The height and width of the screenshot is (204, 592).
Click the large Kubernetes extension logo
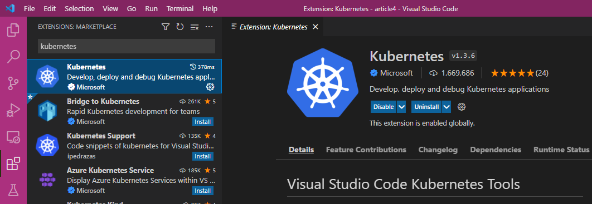(322, 83)
